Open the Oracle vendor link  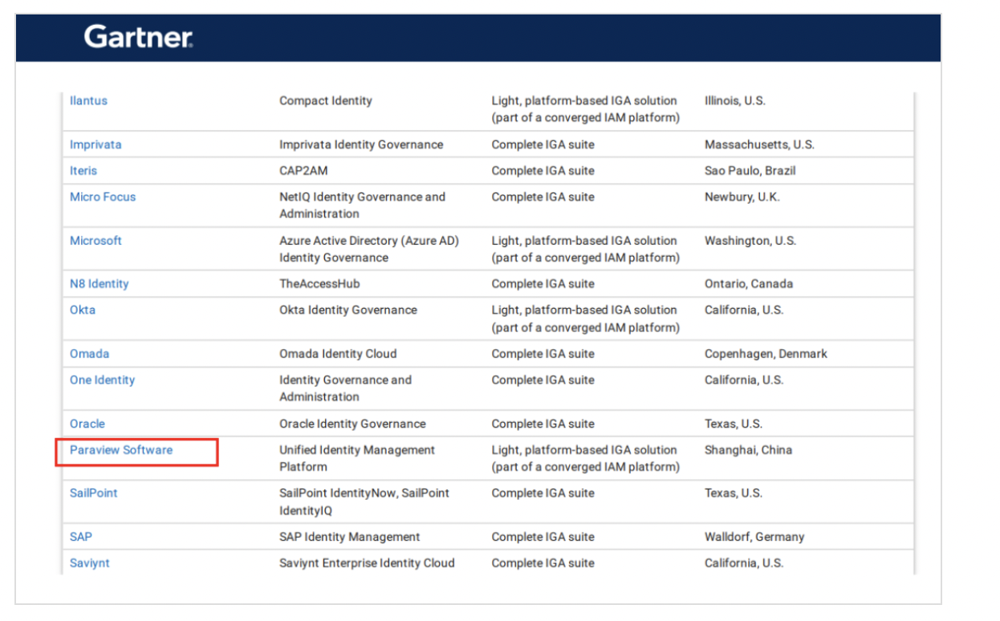click(87, 424)
